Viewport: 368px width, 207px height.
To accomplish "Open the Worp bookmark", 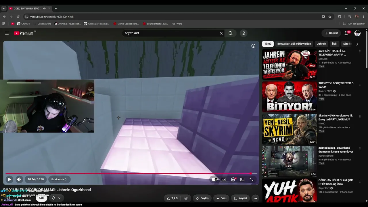I will (x=177, y=24).
